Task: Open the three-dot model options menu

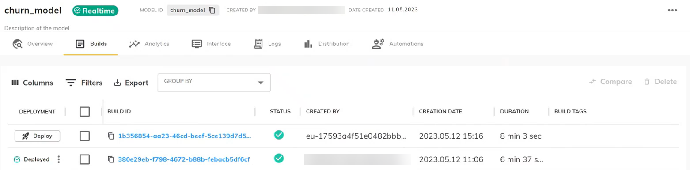Action: pos(672,10)
